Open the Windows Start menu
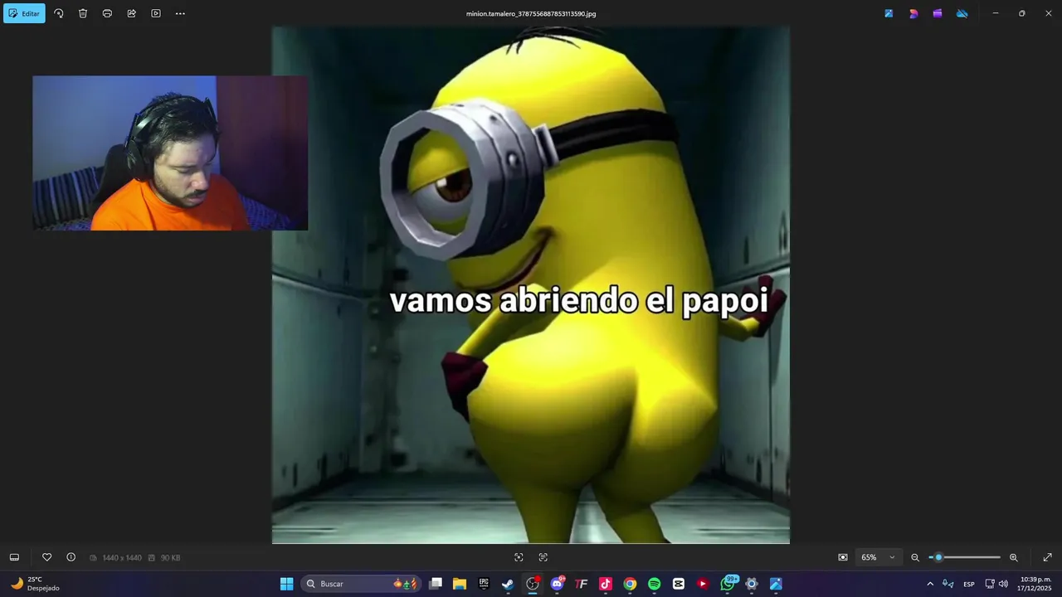 pyautogui.click(x=286, y=584)
